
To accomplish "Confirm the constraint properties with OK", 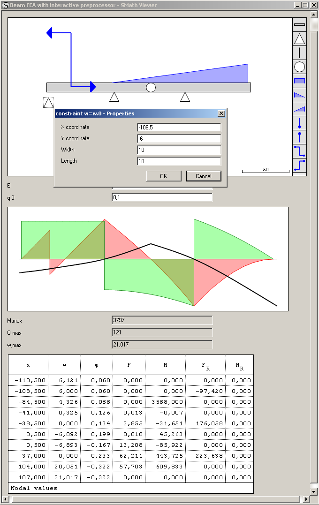I will tap(164, 176).
